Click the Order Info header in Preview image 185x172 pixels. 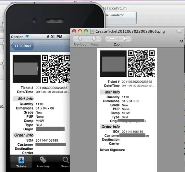[x=110, y=127]
